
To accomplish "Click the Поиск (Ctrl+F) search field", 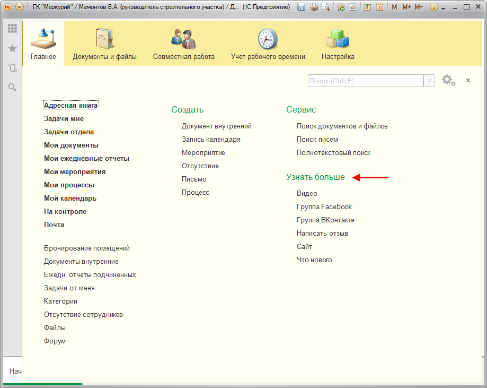I will (366, 81).
